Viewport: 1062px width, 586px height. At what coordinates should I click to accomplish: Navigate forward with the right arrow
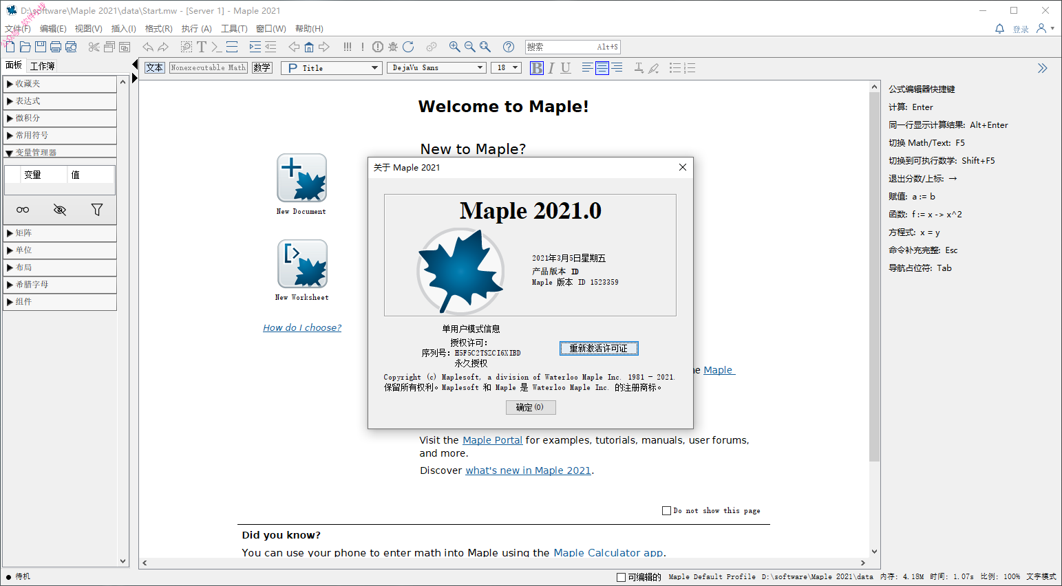(x=324, y=47)
